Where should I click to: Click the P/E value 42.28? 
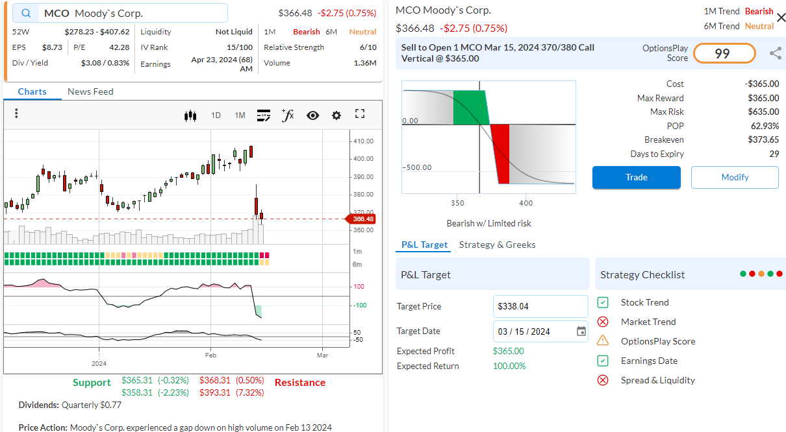click(119, 47)
